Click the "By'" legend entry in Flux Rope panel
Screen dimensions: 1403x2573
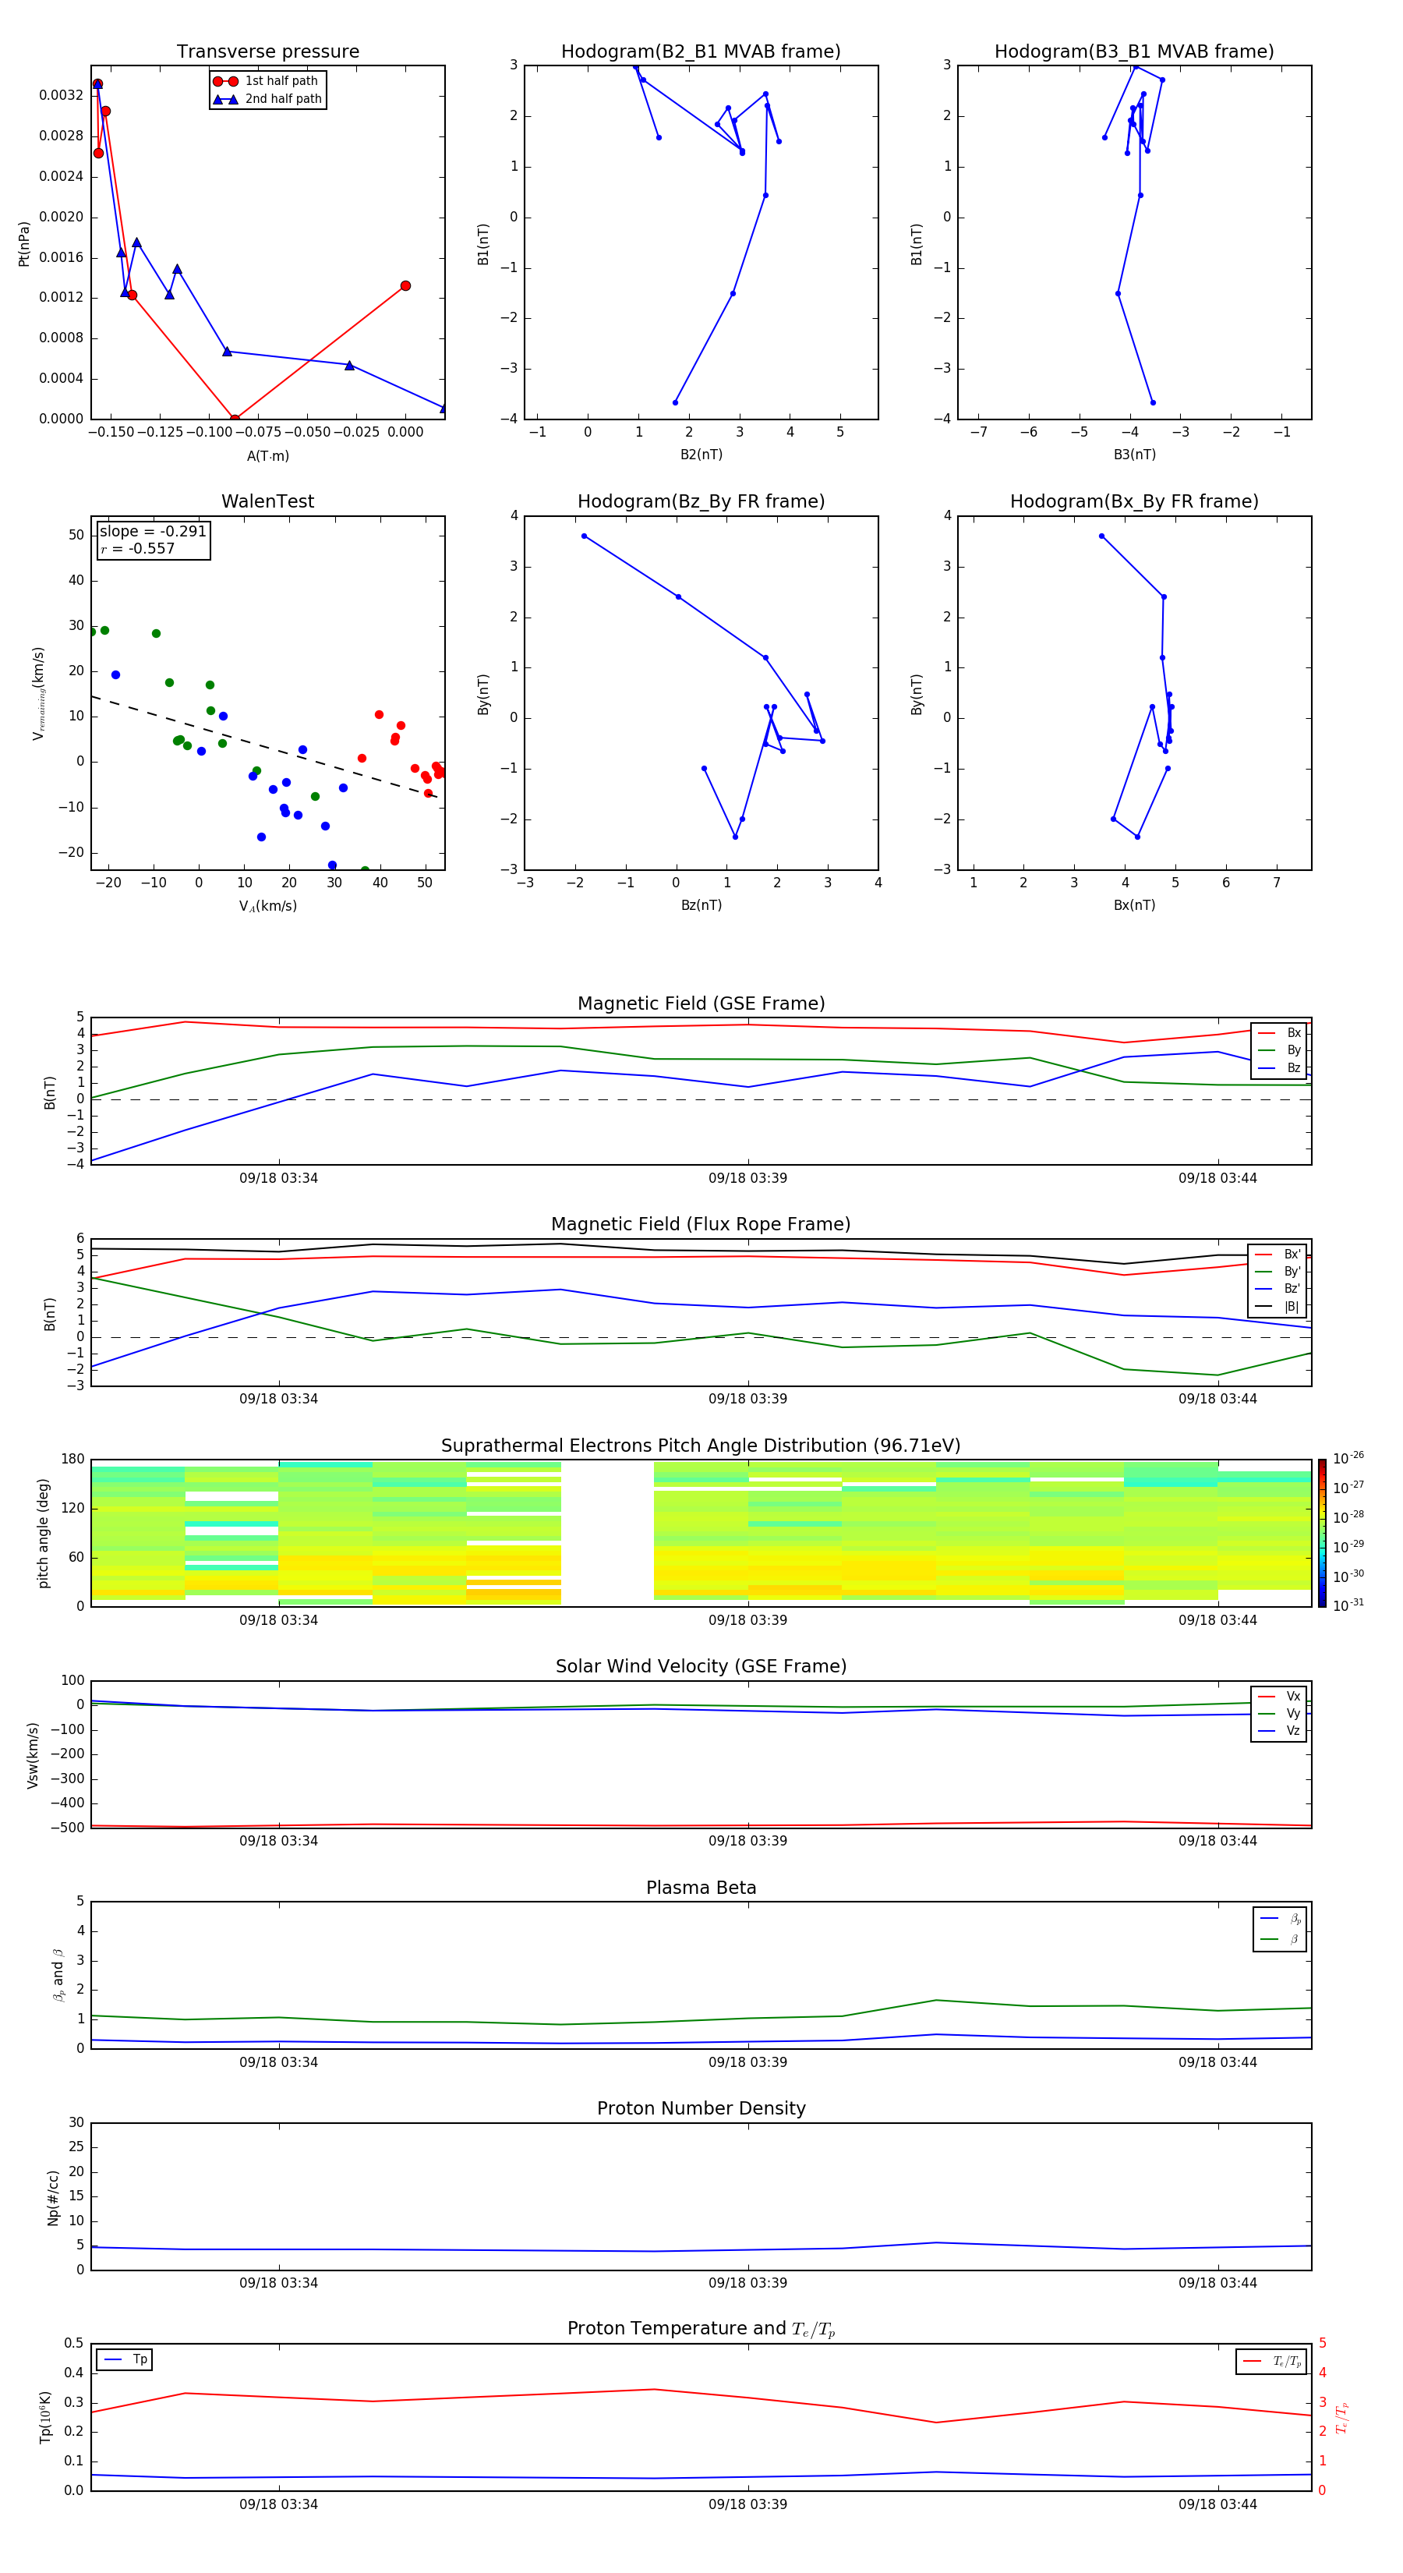1278,1272
